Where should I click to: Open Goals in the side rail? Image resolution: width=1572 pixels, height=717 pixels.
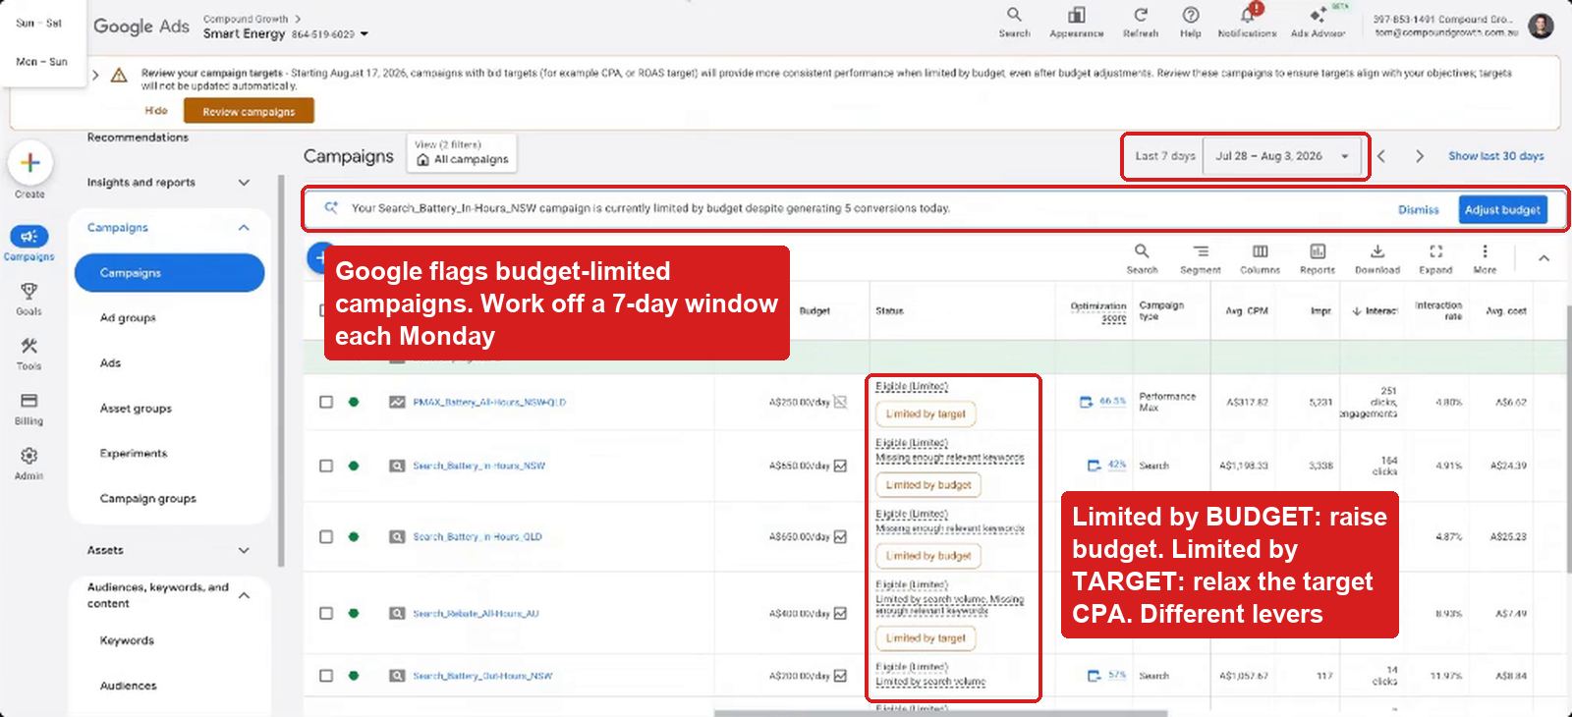[28, 299]
